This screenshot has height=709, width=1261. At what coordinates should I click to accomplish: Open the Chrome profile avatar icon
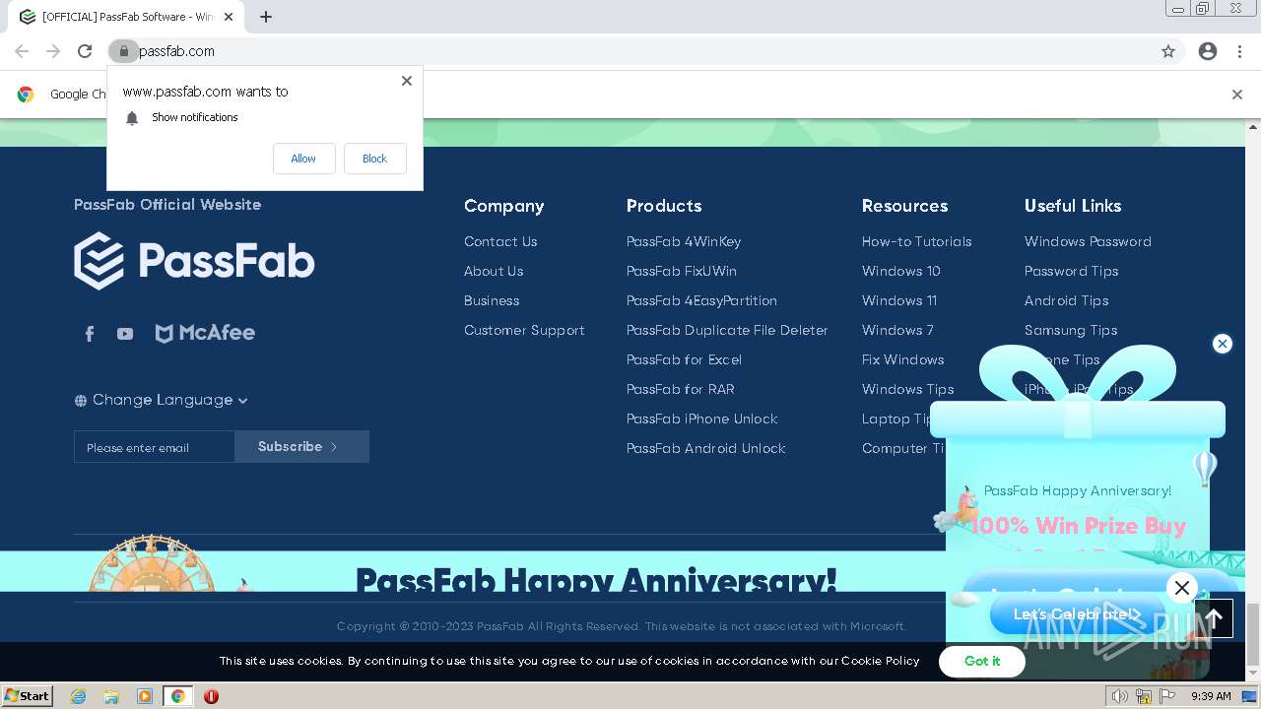pyautogui.click(x=1208, y=51)
